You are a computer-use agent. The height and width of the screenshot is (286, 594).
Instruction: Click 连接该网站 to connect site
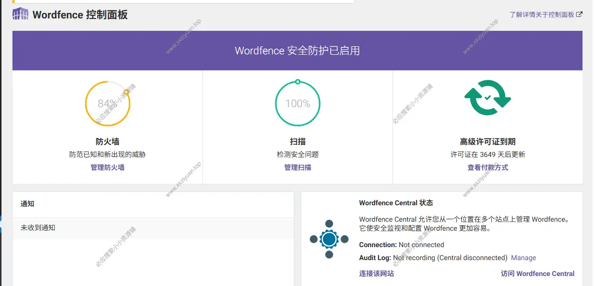[x=377, y=274]
